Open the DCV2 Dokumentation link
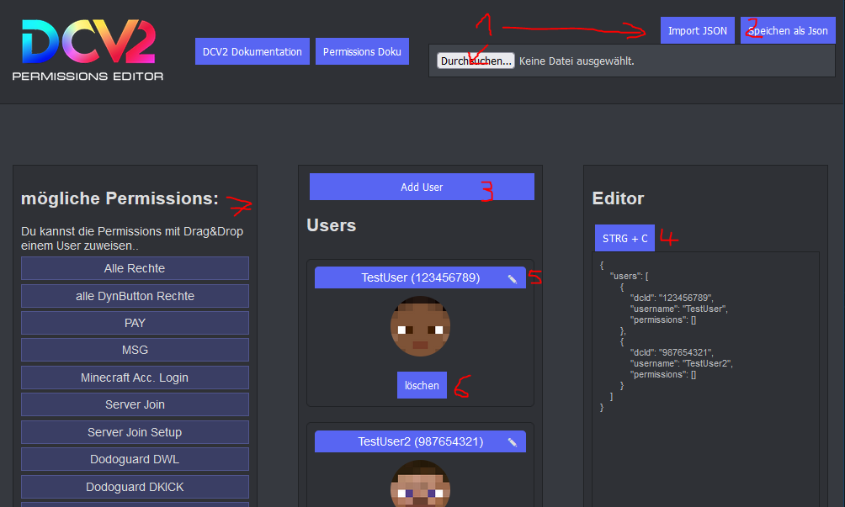The image size is (845, 507). (x=252, y=51)
